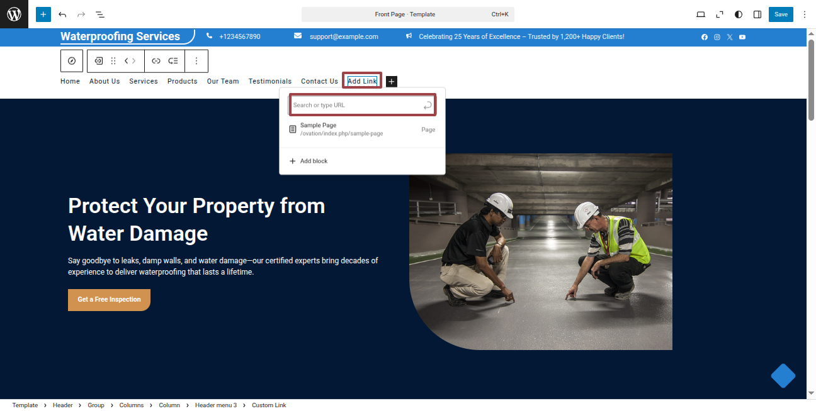Viewport: 816px width, 411px height.
Task: Click the add submenu icon
Action: tap(173, 61)
